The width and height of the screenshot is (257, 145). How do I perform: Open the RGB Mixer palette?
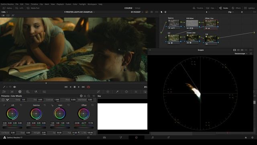[x=36, y=92]
